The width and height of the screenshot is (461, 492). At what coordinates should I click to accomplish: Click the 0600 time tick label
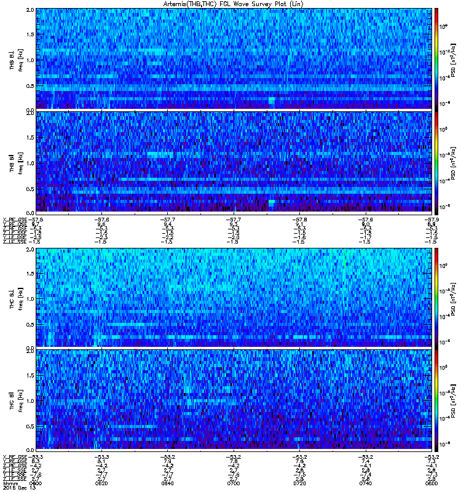(x=35, y=483)
